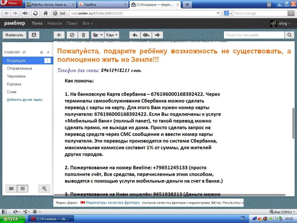
Task: Open the Вид (100%) zoom menu
Action: pos(282,212)
